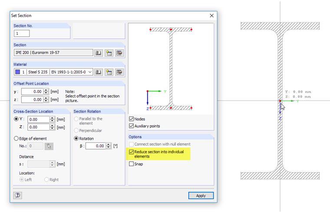This screenshot has height=213, width=330.
Task: Click the Cross-Section Location header
Action: tap(41, 111)
